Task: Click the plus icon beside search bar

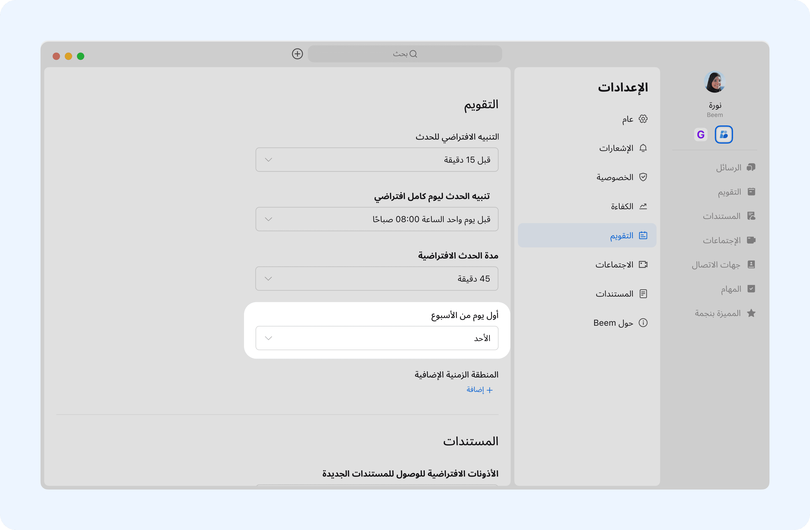Action: coord(297,54)
